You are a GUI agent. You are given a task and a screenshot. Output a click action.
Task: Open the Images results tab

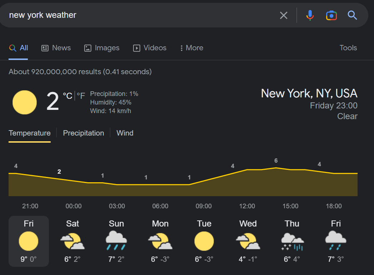pyautogui.click(x=102, y=48)
